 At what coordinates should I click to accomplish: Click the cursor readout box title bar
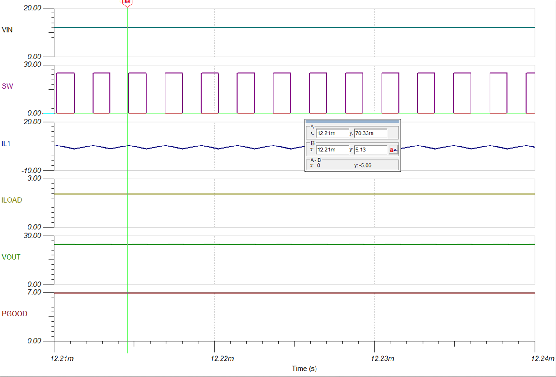pos(352,121)
